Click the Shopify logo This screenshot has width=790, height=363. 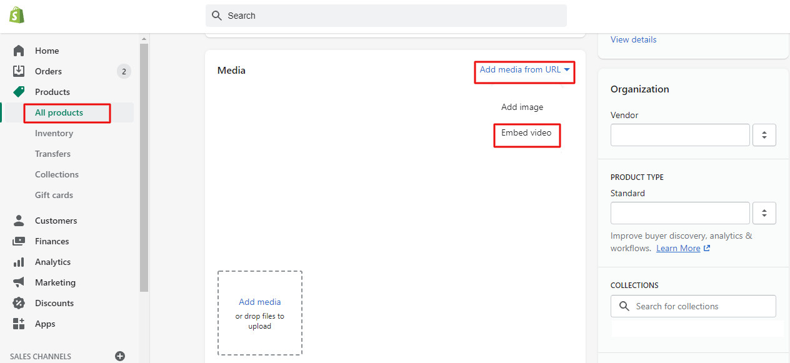[x=17, y=14]
